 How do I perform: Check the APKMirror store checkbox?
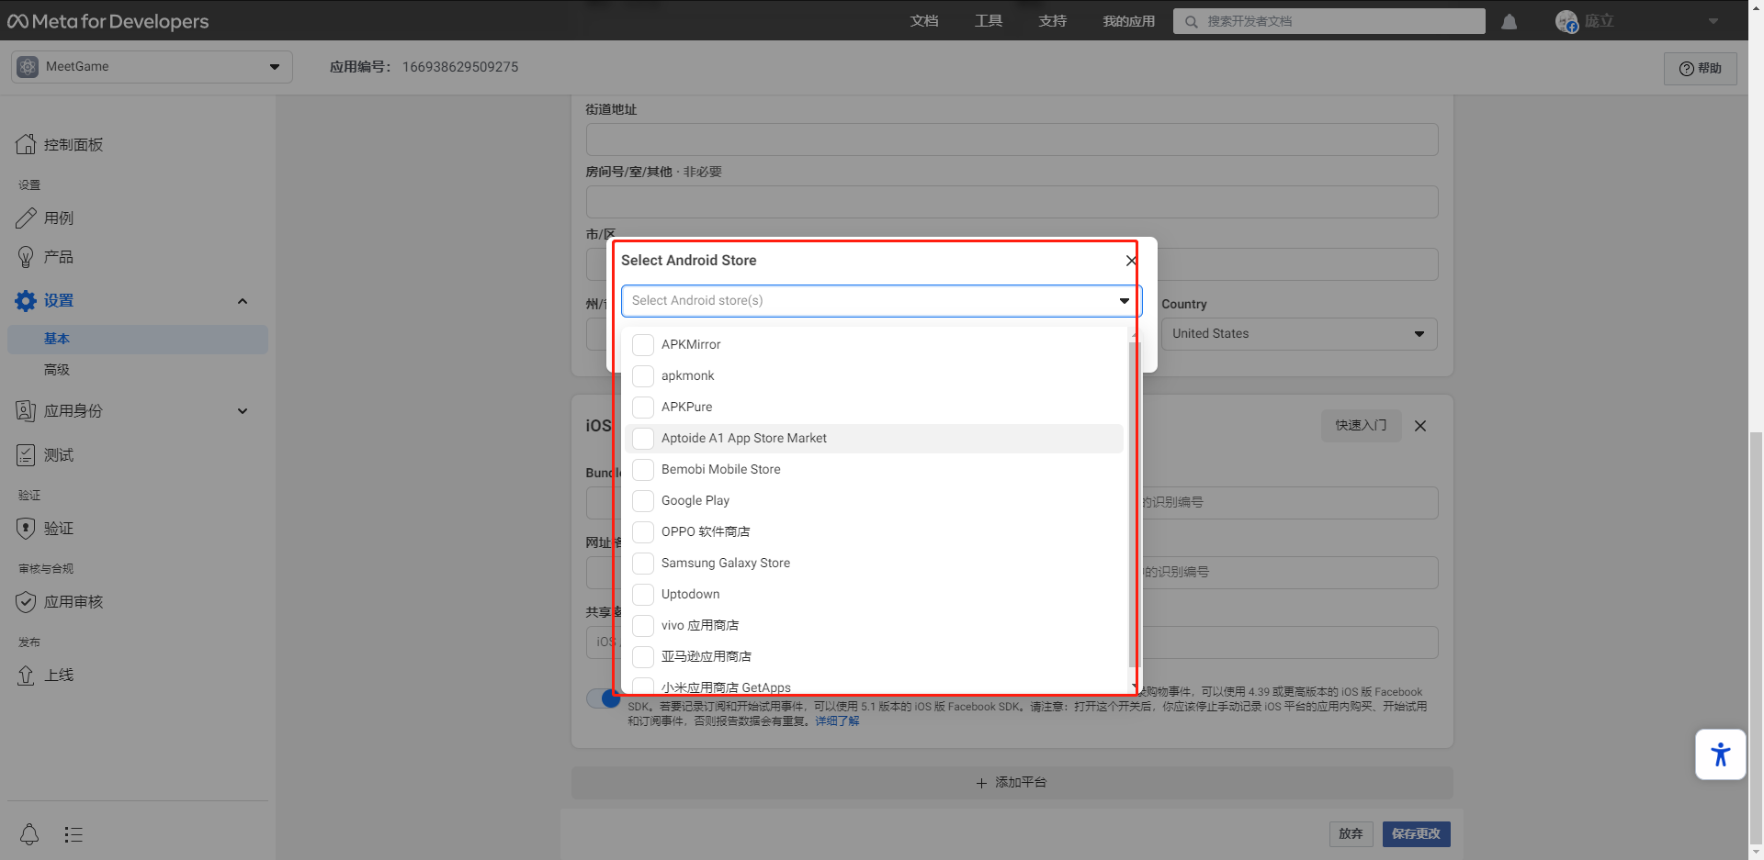pyautogui.click(x=643, y=344)
